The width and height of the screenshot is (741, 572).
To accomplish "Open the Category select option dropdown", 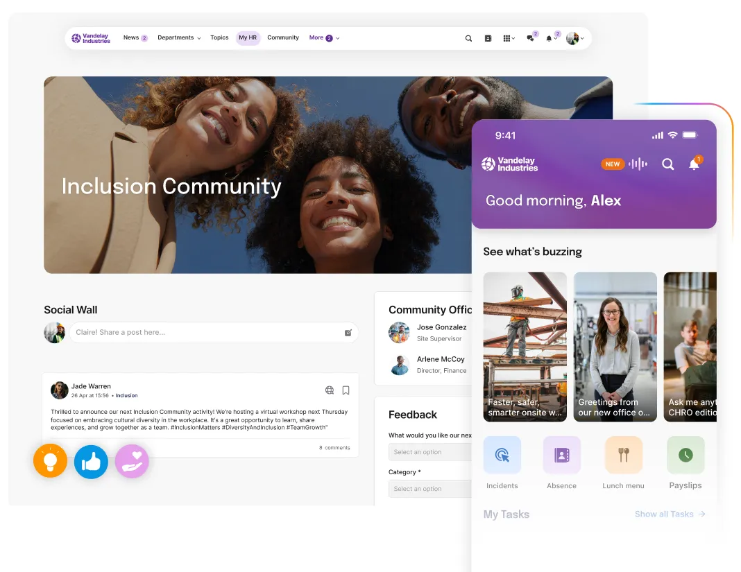I will click(429, 488).
